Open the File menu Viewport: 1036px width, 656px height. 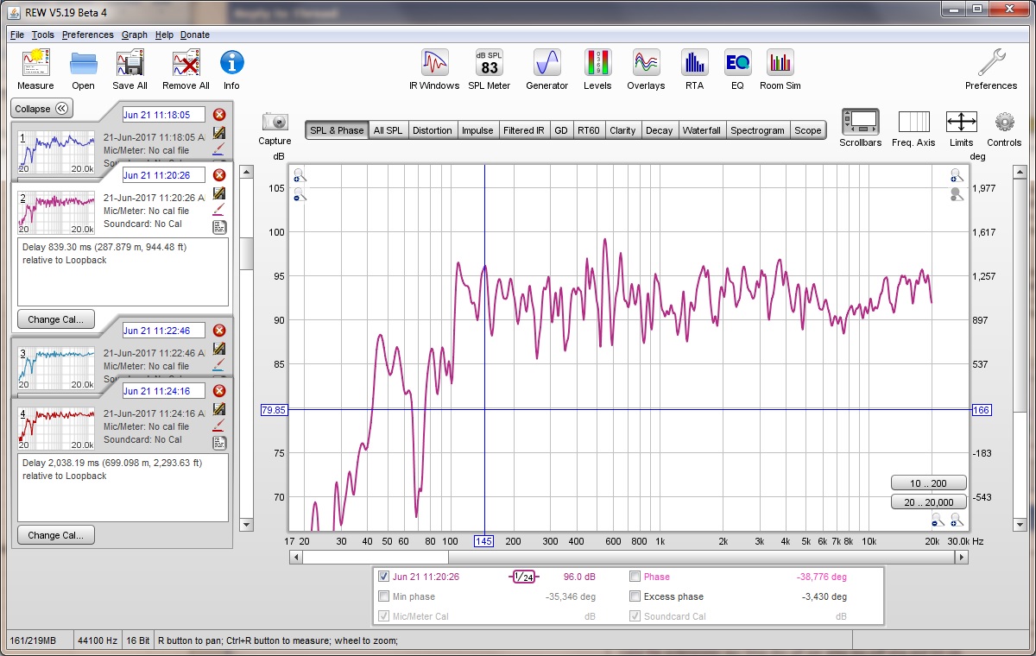(17, 35)
